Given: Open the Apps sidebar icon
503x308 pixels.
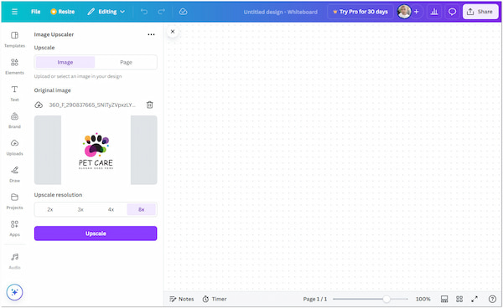Looking at the screenshot, I should pyautogui.click(x=14, y=228).
